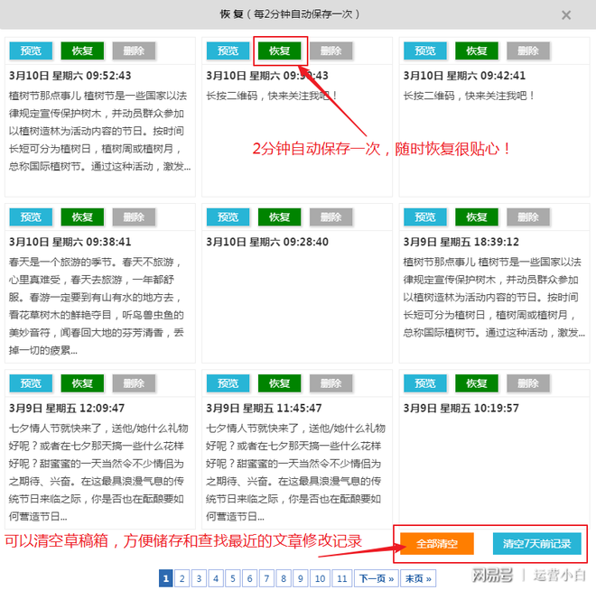Preview the 11:45:47 draft
Image resolution: width=596 pixels, height=590 pixels.
tap(228, 383)
